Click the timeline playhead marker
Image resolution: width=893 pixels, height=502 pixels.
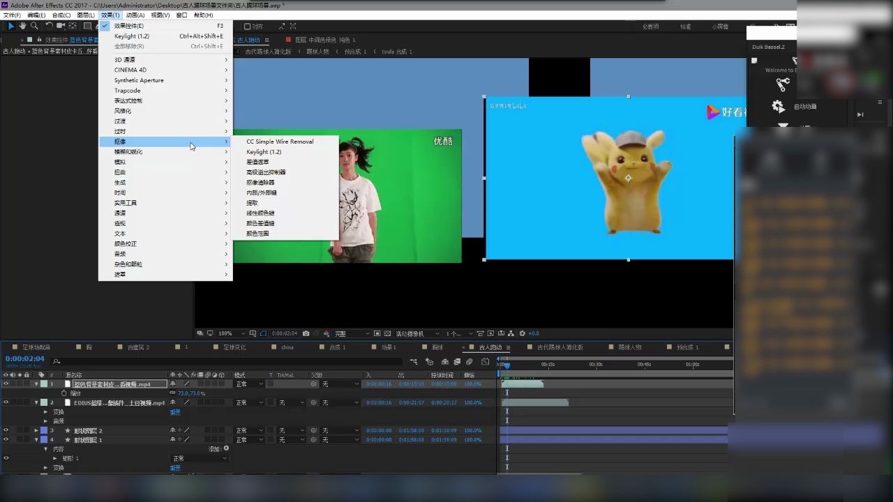click(x=507, y=365)
